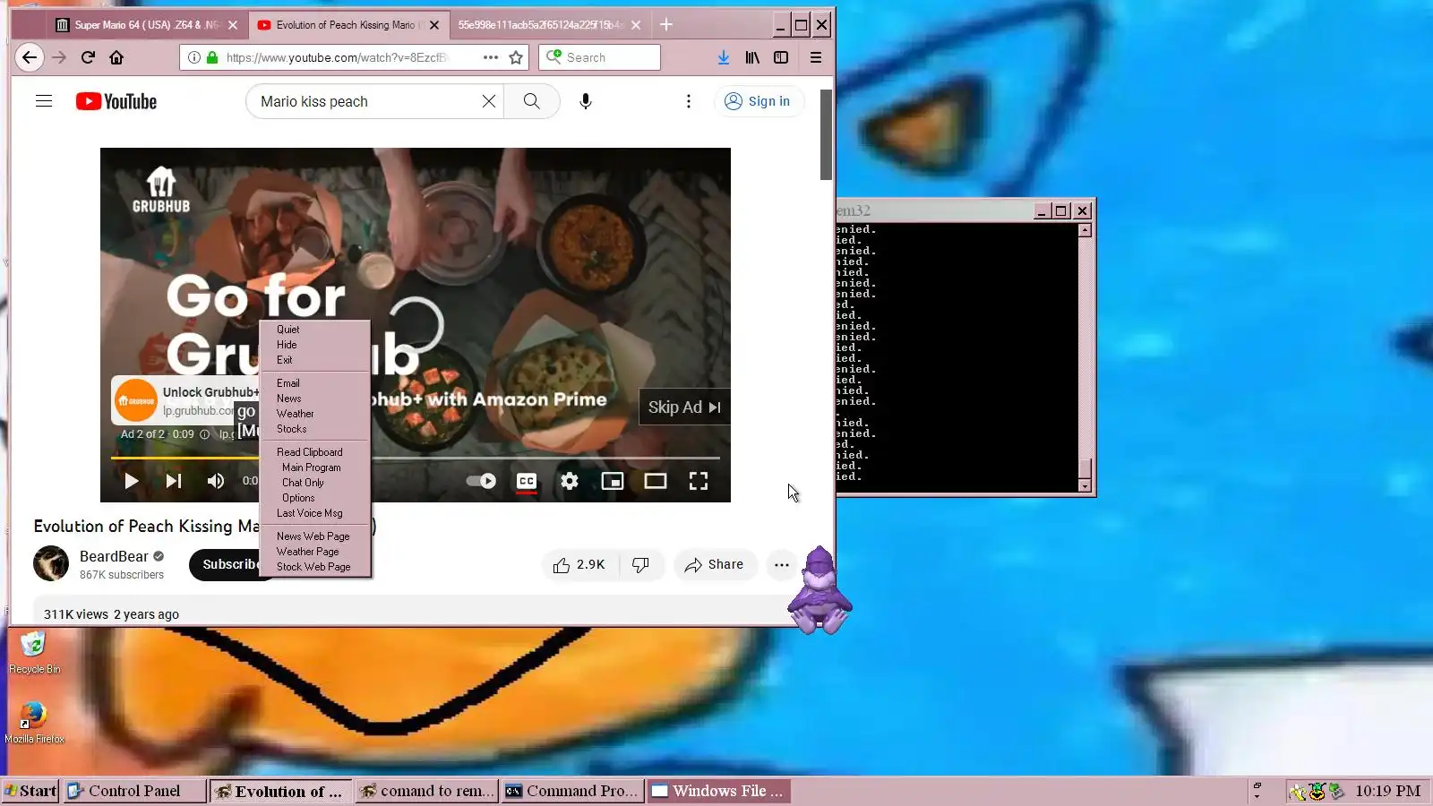Click the YouTube logo

point(116,101)
